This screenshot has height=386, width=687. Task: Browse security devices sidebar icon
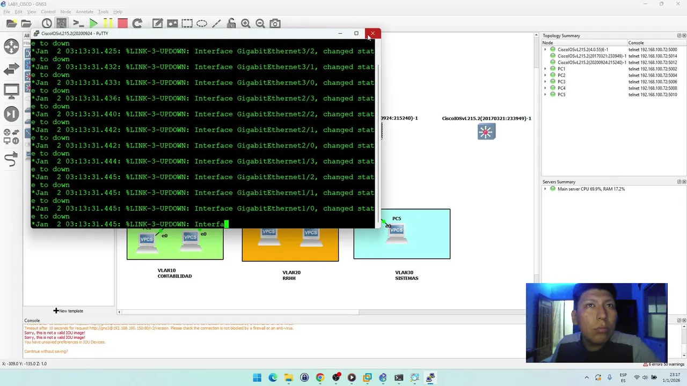click(x=11, y=114)
